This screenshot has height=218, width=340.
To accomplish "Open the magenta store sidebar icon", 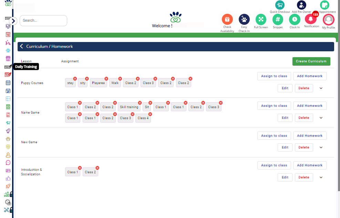I will (x=8, y=59).
